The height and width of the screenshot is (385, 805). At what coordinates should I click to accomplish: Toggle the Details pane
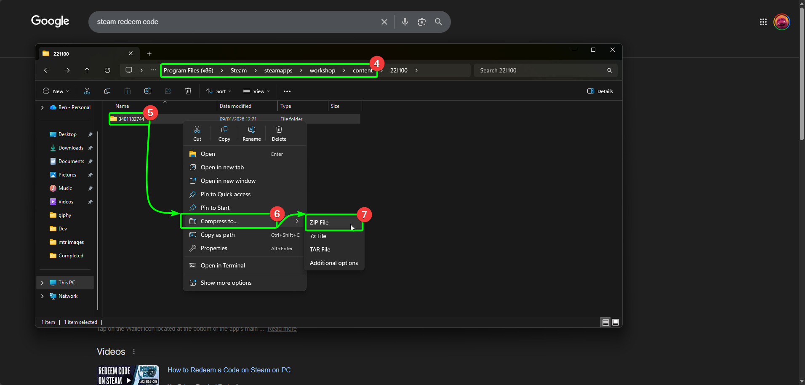click(x=600, y=91)
